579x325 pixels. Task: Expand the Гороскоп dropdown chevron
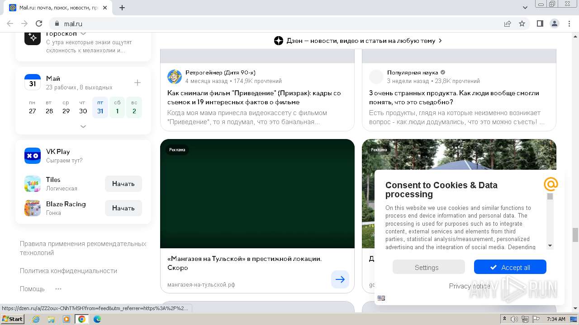pyautogui.click(x=83, y=34)
